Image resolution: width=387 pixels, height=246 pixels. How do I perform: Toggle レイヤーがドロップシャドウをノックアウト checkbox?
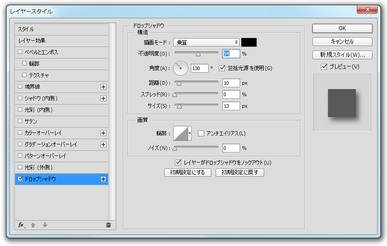pos(178,162)
